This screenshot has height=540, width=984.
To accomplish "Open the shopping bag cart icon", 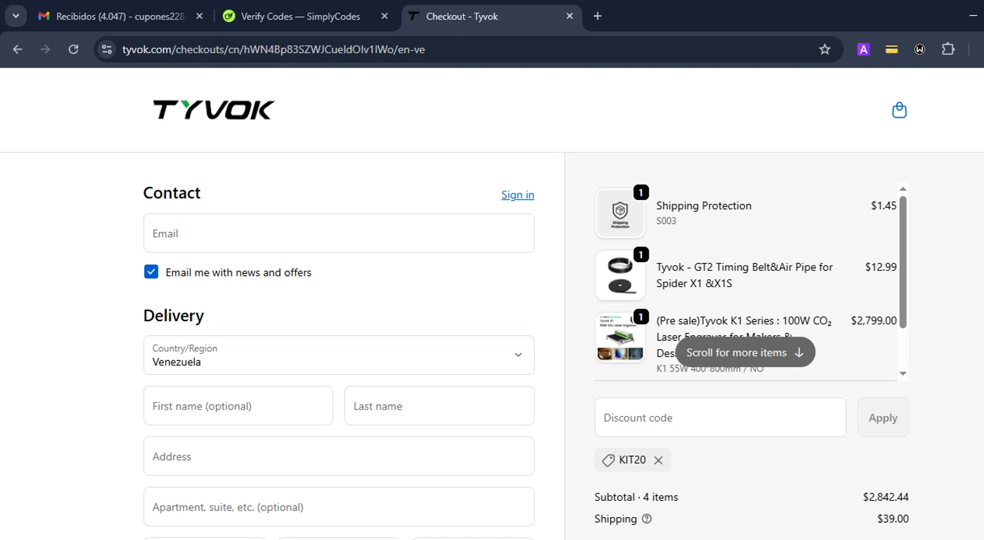I will pos(899,110).
